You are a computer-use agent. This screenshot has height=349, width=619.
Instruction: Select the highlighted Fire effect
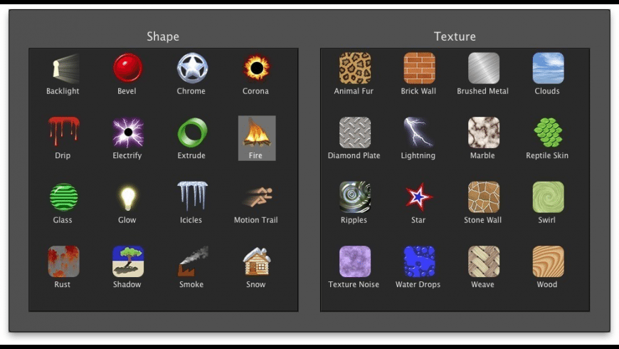coord(257,138)
